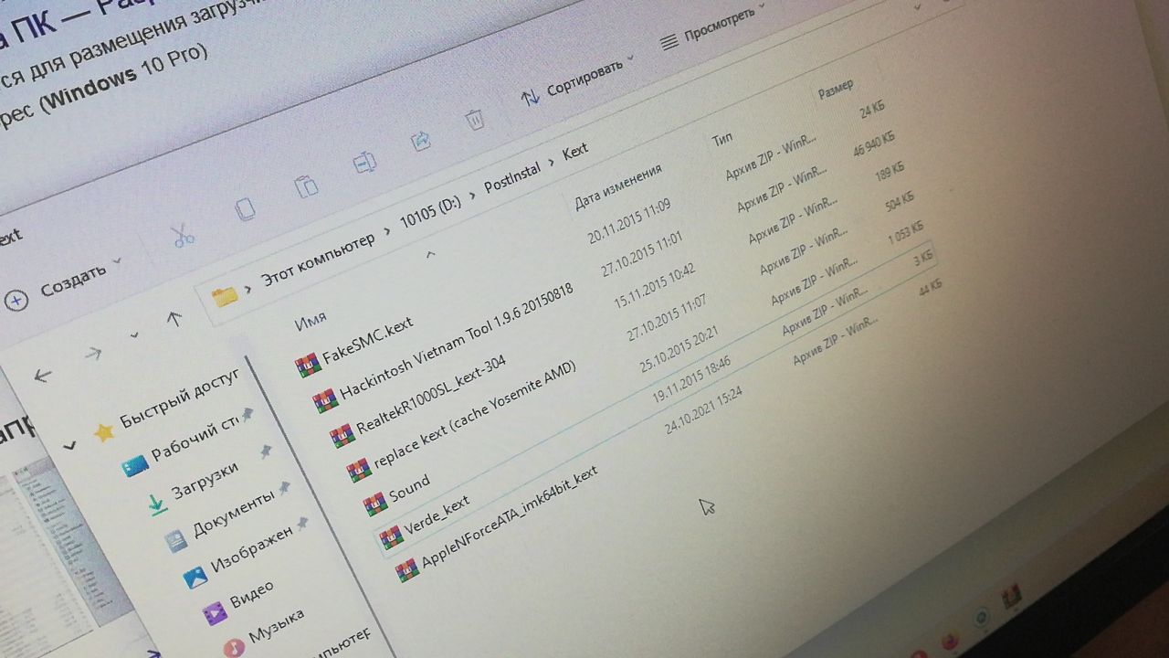Sort by the Имя column header
1169x658 pixels.
(x=311, y=321)
